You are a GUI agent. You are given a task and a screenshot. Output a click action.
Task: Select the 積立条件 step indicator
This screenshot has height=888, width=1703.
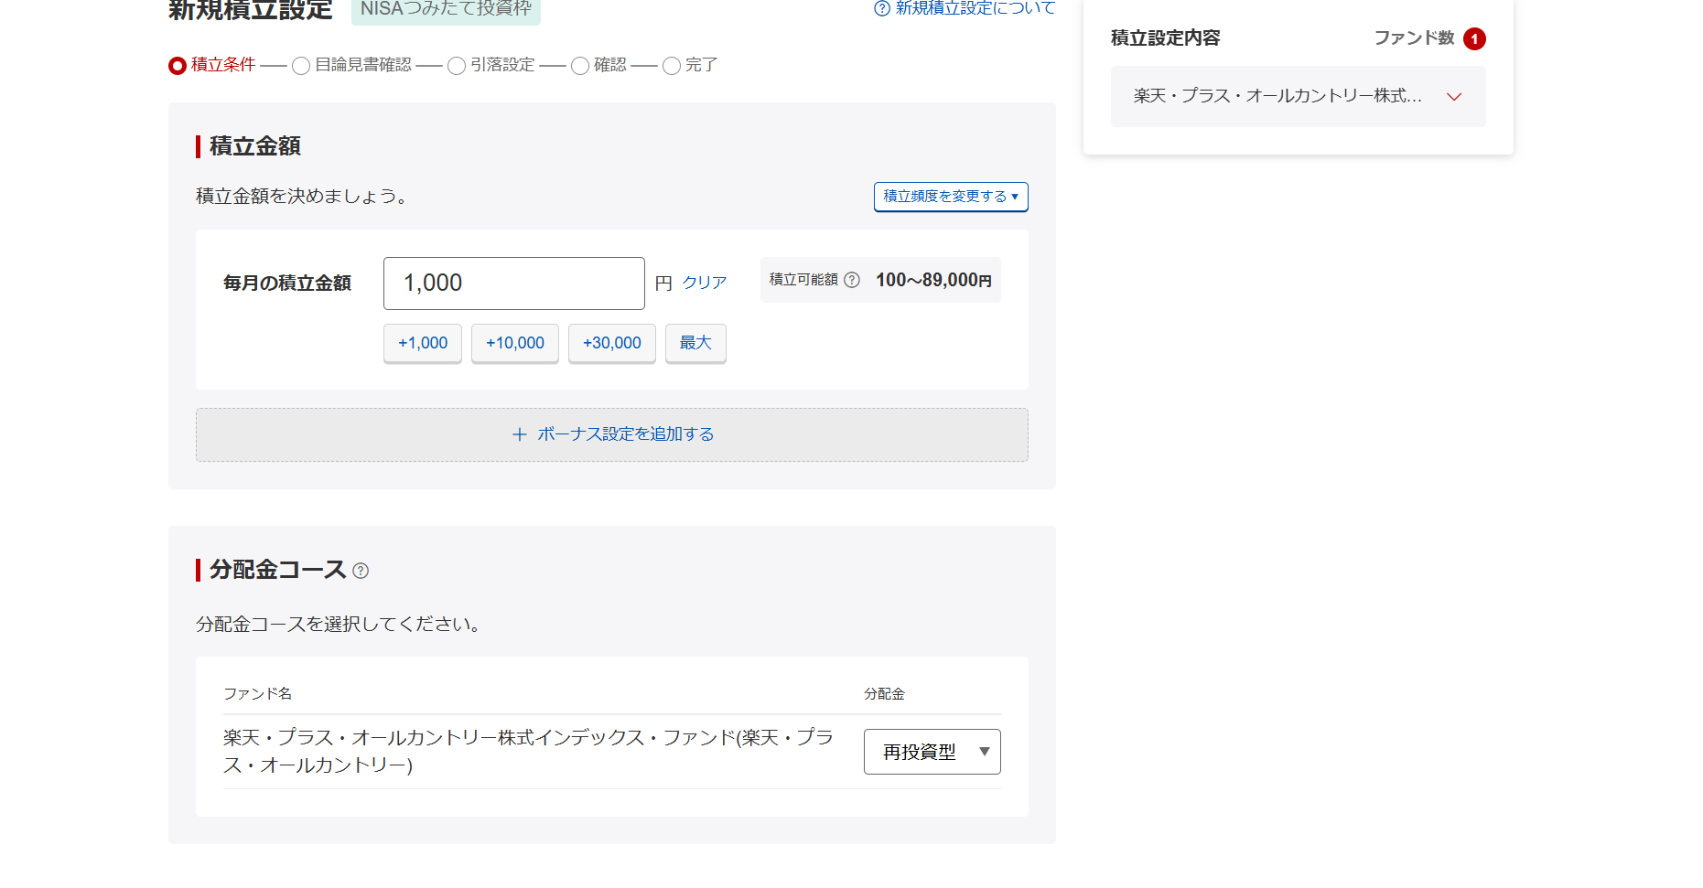[x=212, y=65]
